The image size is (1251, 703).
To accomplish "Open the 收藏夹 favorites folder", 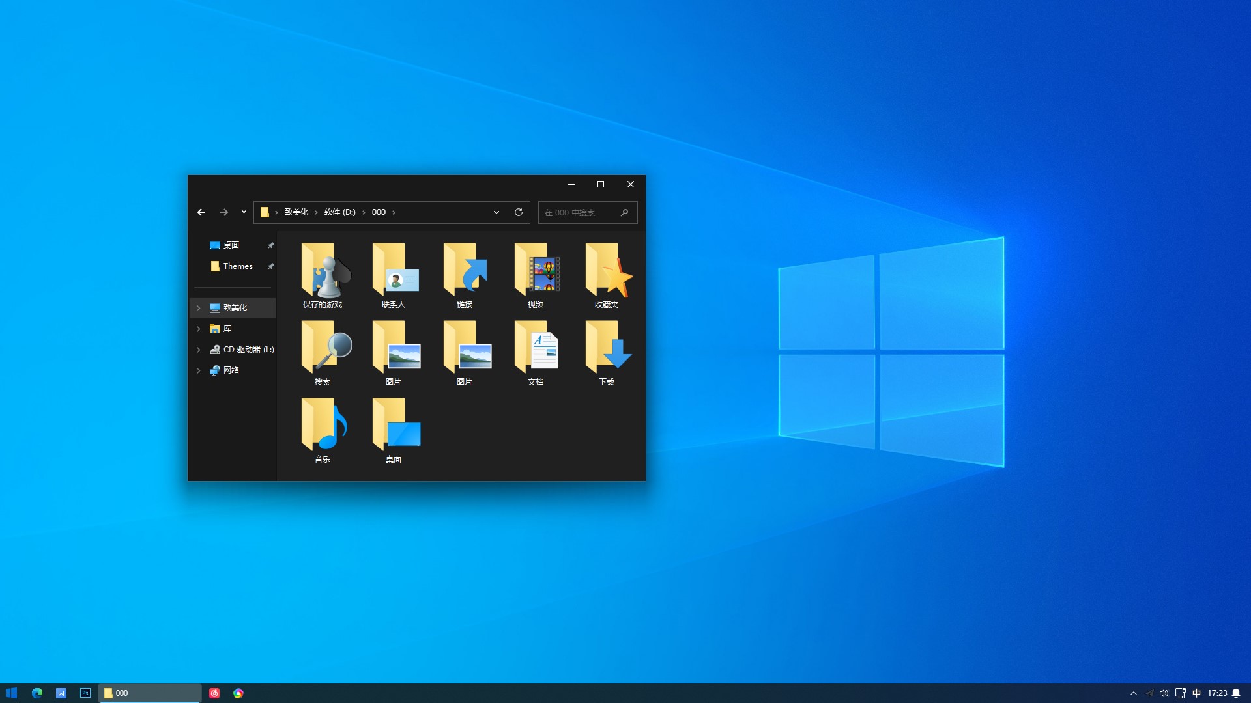I will [606, 273].
